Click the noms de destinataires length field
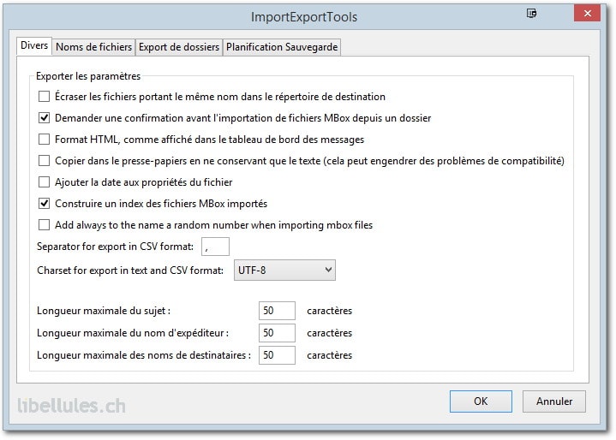 click(277, 355)
